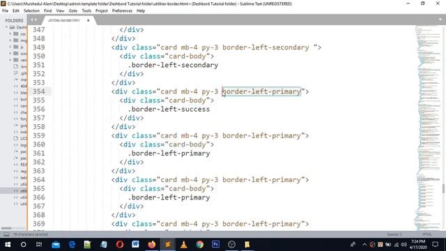Expand the img folder in the sidebar
The height and width of the screenshot is (251, 446).
tap(10, 40)
